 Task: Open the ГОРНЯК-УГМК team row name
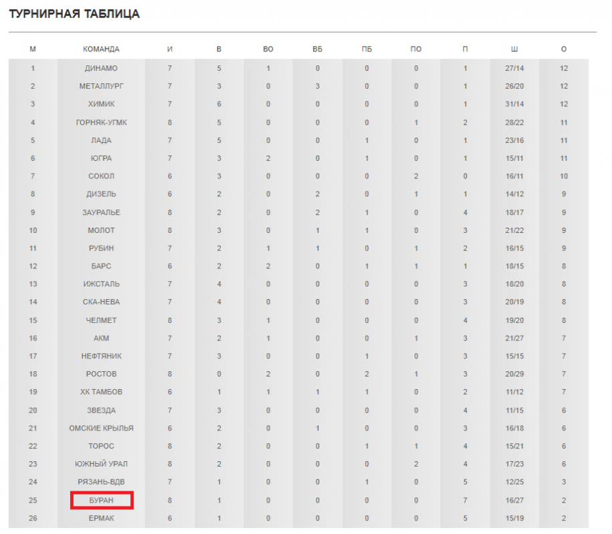pos(101,122)
